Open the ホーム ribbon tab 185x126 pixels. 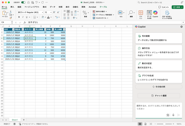[x=4, y=7]
